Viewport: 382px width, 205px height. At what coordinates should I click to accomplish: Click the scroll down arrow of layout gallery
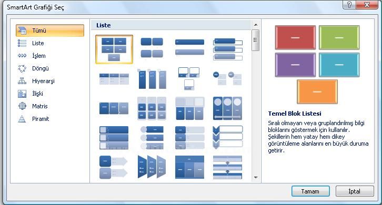(x=256, y=178)
